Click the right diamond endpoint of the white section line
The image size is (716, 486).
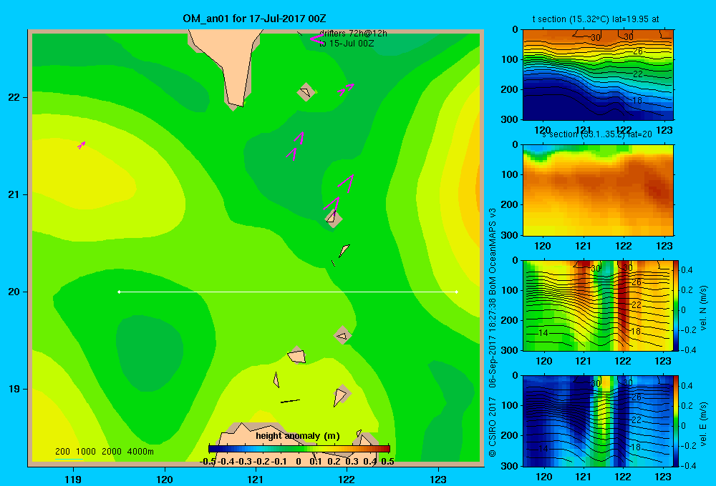pyautogui.click(x=457, y=292)
